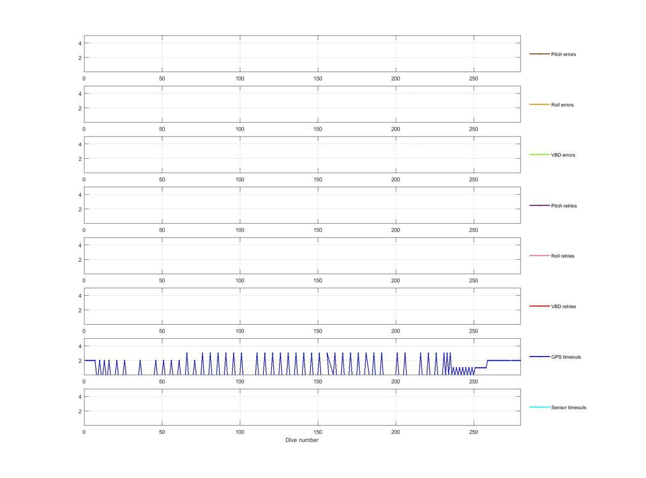Click the brown Pitch errors legend line
The height and width of the screenshot is (478, 646).
point(539,54)
